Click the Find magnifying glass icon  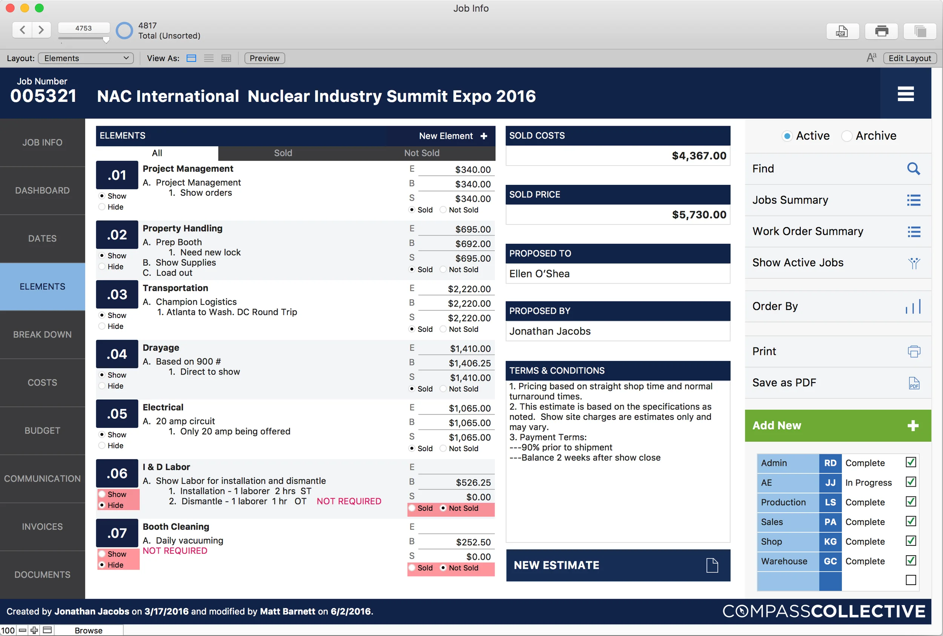pos(913,169)
